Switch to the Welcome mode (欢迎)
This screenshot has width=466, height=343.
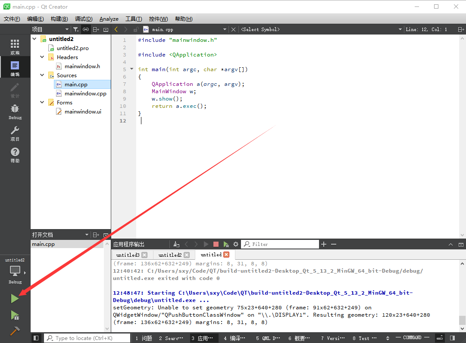click(15, 47)
